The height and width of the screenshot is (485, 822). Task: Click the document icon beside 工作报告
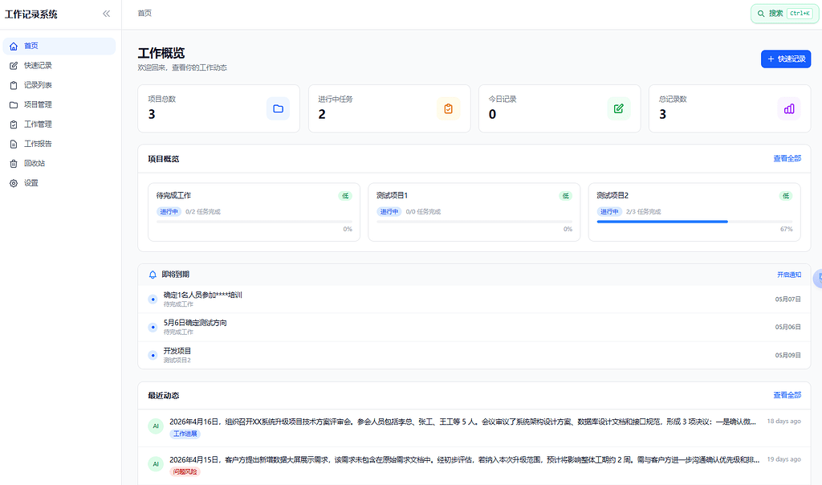14,144
